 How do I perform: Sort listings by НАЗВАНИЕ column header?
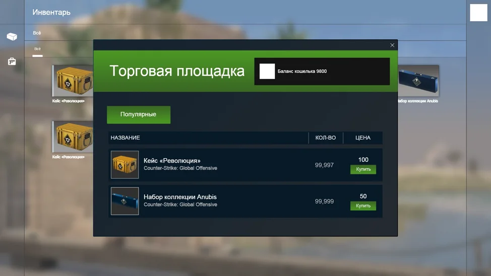[125, 137]
